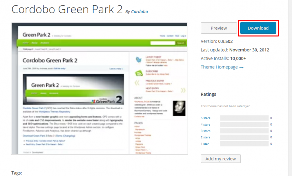Click the 1 star rating bar
Image resolution: width=292 pixels, height=176 pixels.
[244, 144]
